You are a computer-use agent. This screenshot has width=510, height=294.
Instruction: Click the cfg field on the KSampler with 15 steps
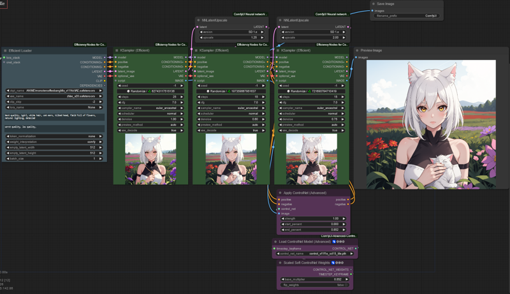[312, 103]
